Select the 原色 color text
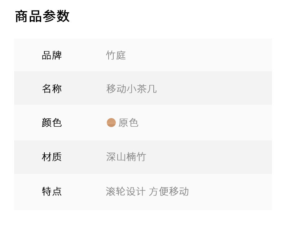Image resolution: width=285 pixels, height=243 pixels. (x=128, y=123)
